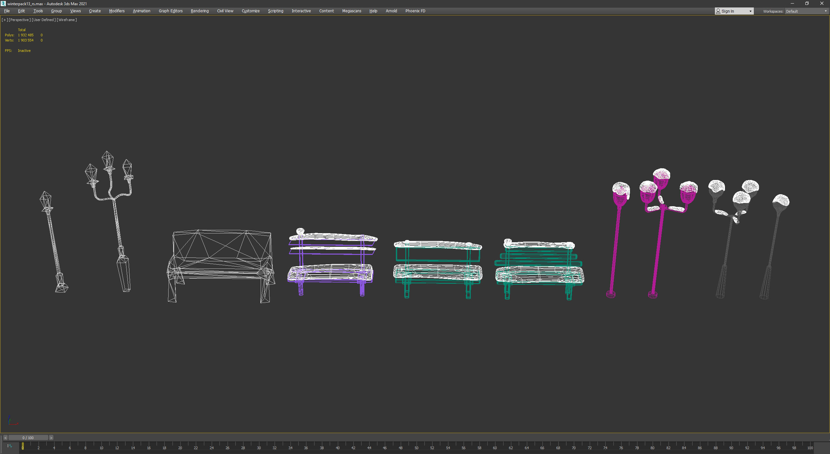This screenshot has height=454, width=830.
Task: Click the Sign In button
Action: click(728, 11)
